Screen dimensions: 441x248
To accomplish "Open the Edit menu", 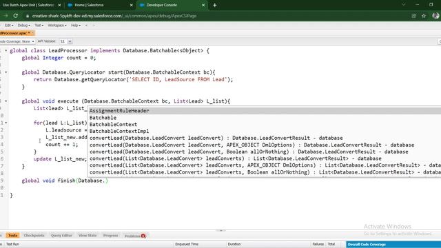I will pyautogui.click(x=9, y=25).
